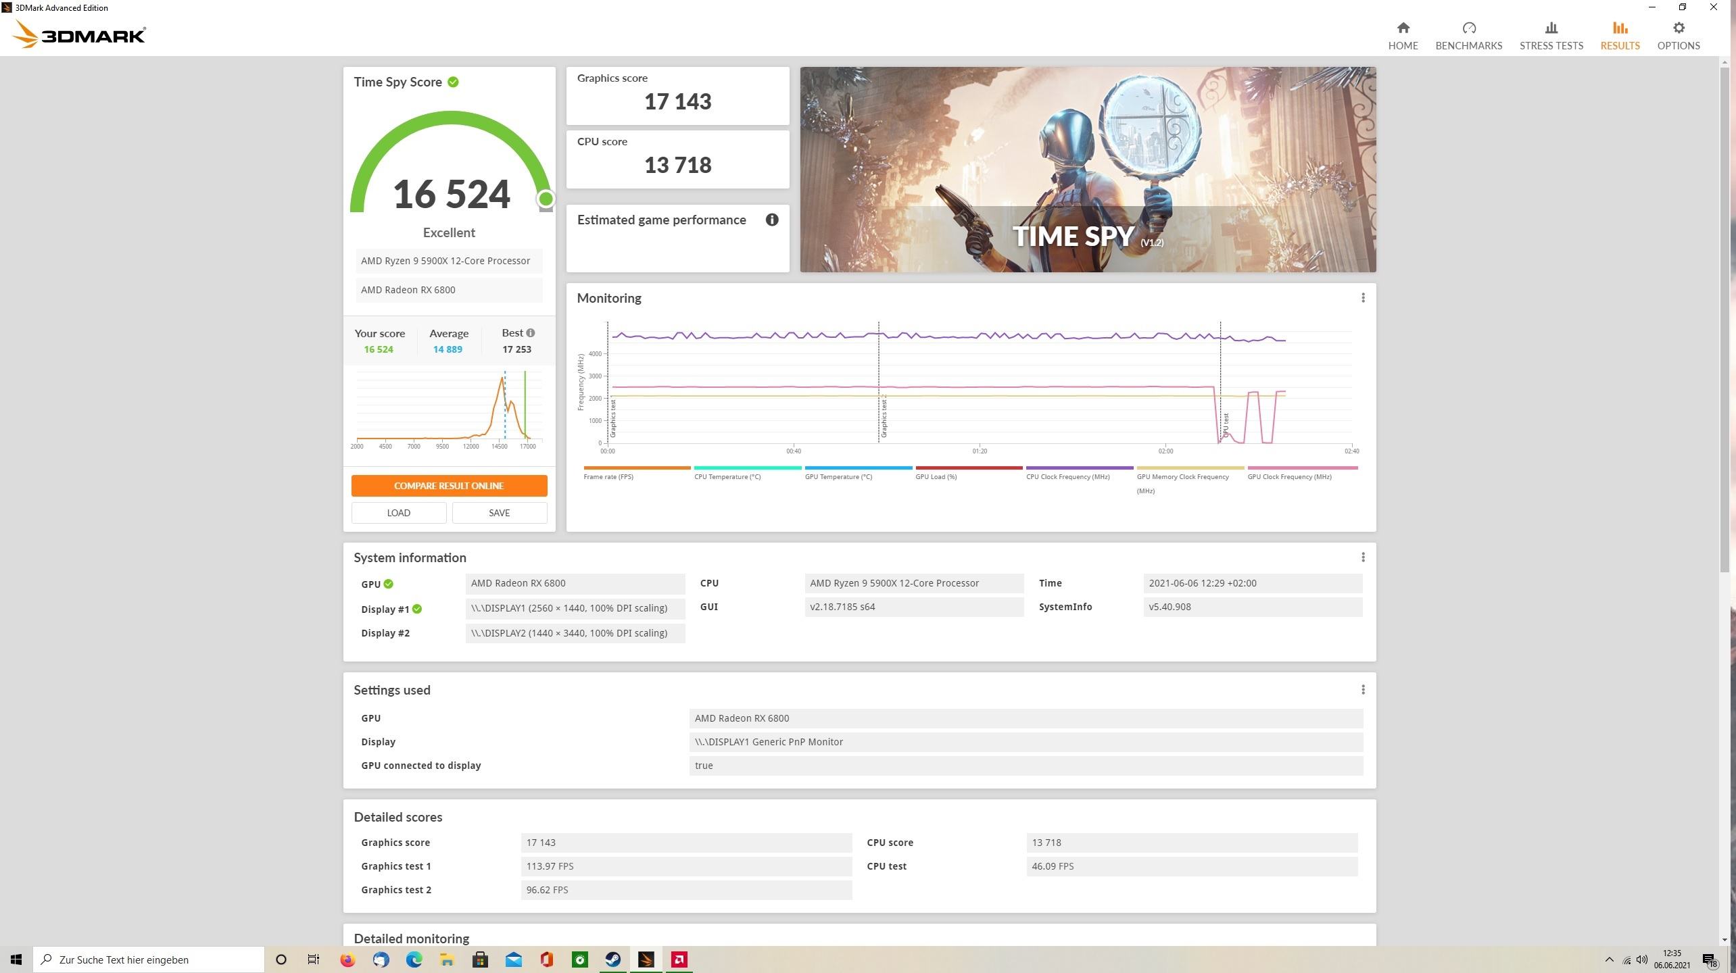Toggle GPU Clock Frequency legend series
This screenshot has height=973, width=1736.
tap(1302, 473)
